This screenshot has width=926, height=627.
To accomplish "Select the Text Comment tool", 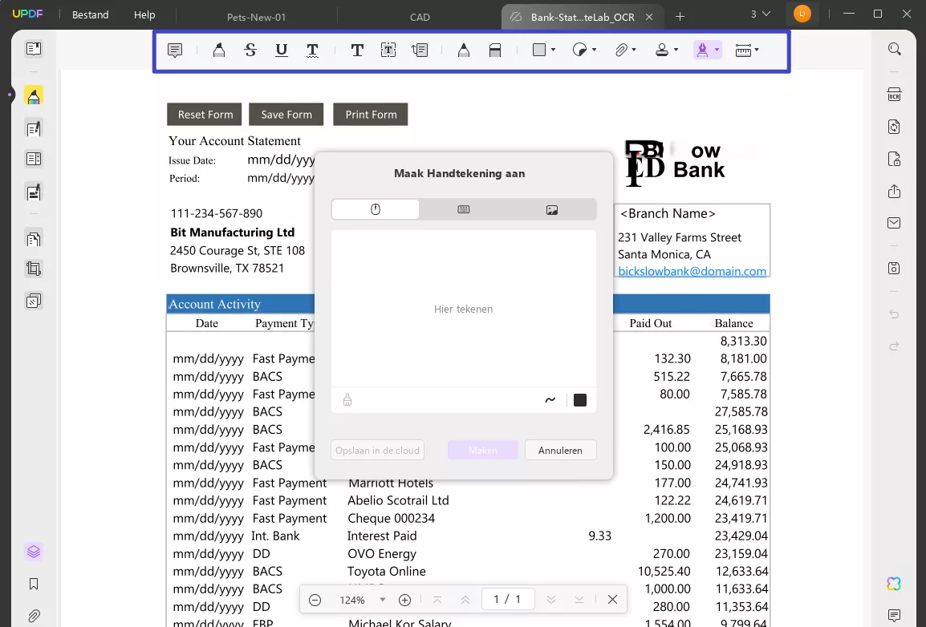I will tap(357, 51).
